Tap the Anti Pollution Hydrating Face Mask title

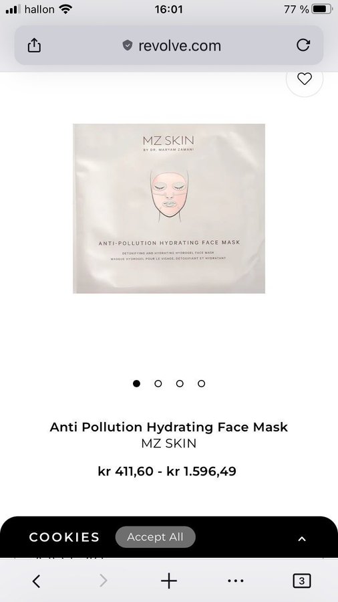[169, 427]
